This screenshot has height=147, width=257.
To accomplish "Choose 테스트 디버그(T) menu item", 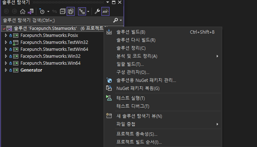I will (x=163, y=106).
